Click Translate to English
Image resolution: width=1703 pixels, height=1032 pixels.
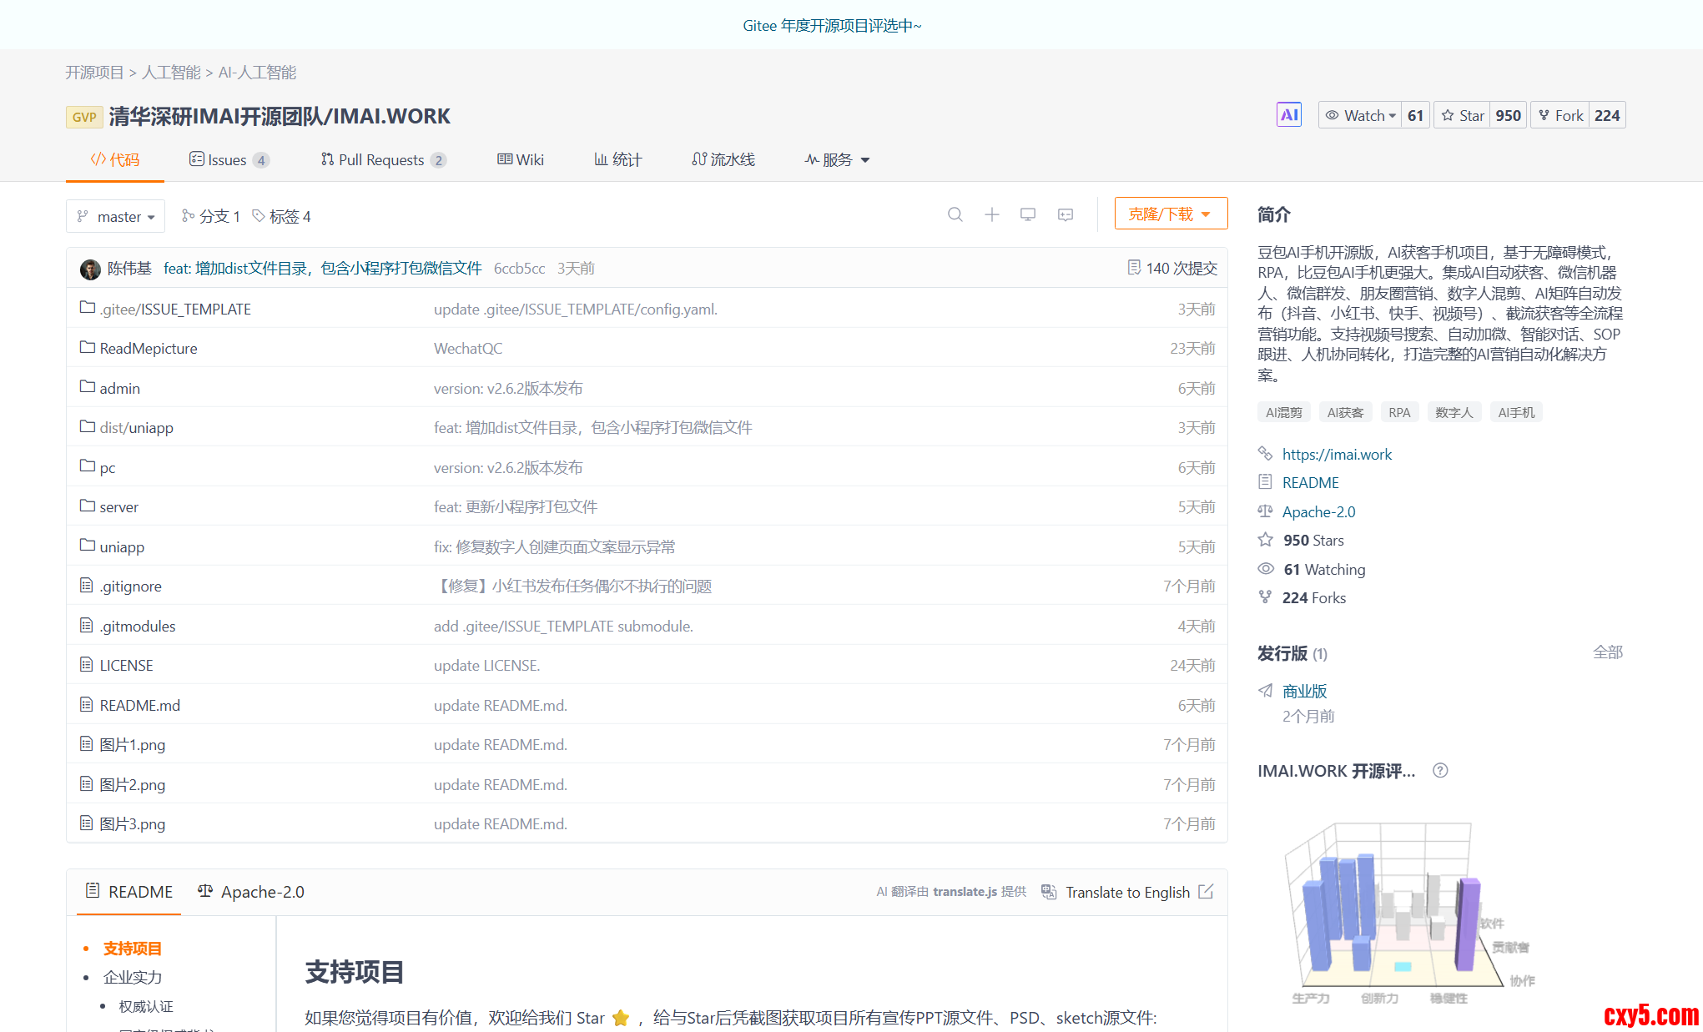(x=1126, y=892)
